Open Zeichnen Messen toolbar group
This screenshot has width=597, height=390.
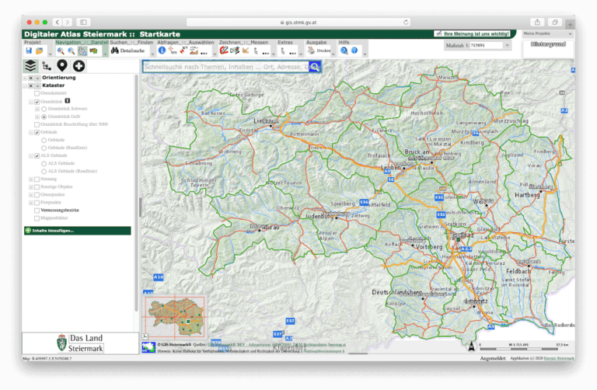[x=243, y=42]
